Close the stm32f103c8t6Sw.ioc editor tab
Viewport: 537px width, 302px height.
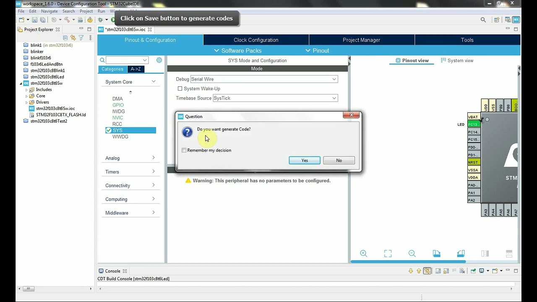[x=150, y=29]
